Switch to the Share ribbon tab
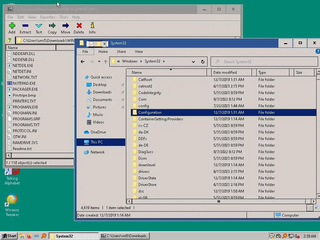 pyautogui.click(x=121, y=52)
